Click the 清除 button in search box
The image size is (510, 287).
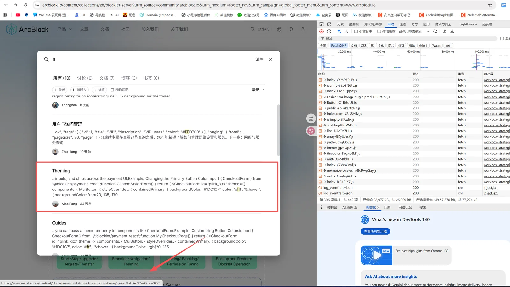coord(259,59)
